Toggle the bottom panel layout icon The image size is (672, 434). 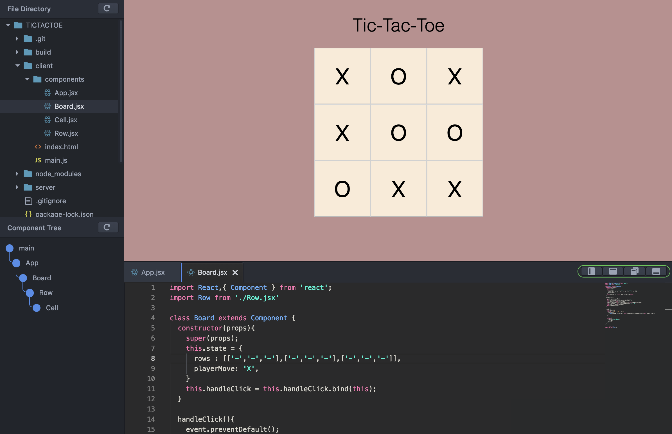click(656, 271)
